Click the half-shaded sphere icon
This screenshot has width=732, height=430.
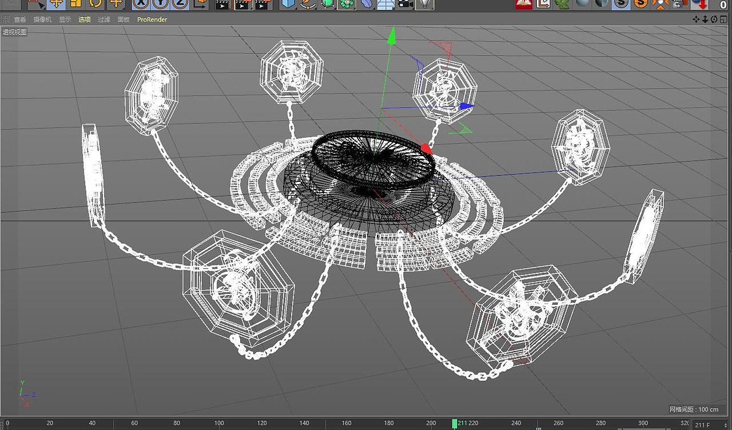tap(602, 5)
